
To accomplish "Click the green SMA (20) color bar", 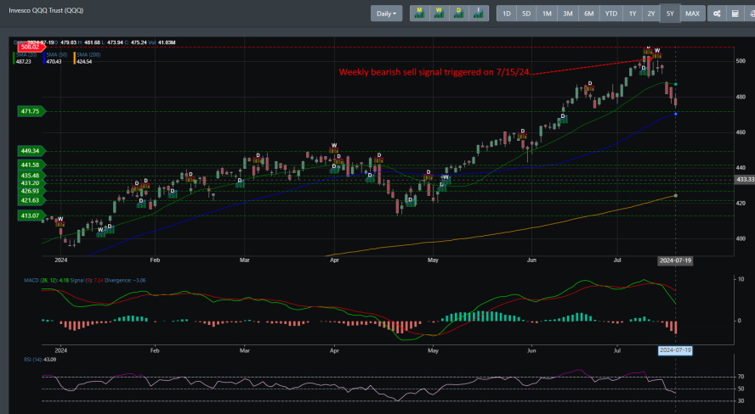I will coord(14,59).
